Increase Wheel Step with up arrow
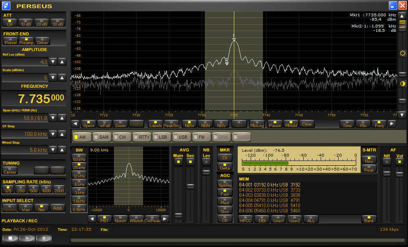The image size is (408, 247). click(x=62, y=150)
